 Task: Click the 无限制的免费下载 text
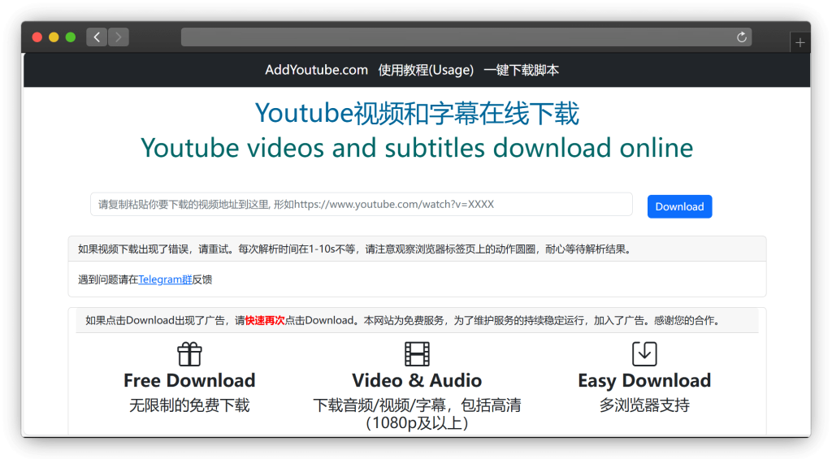click(x=189, y=405)
